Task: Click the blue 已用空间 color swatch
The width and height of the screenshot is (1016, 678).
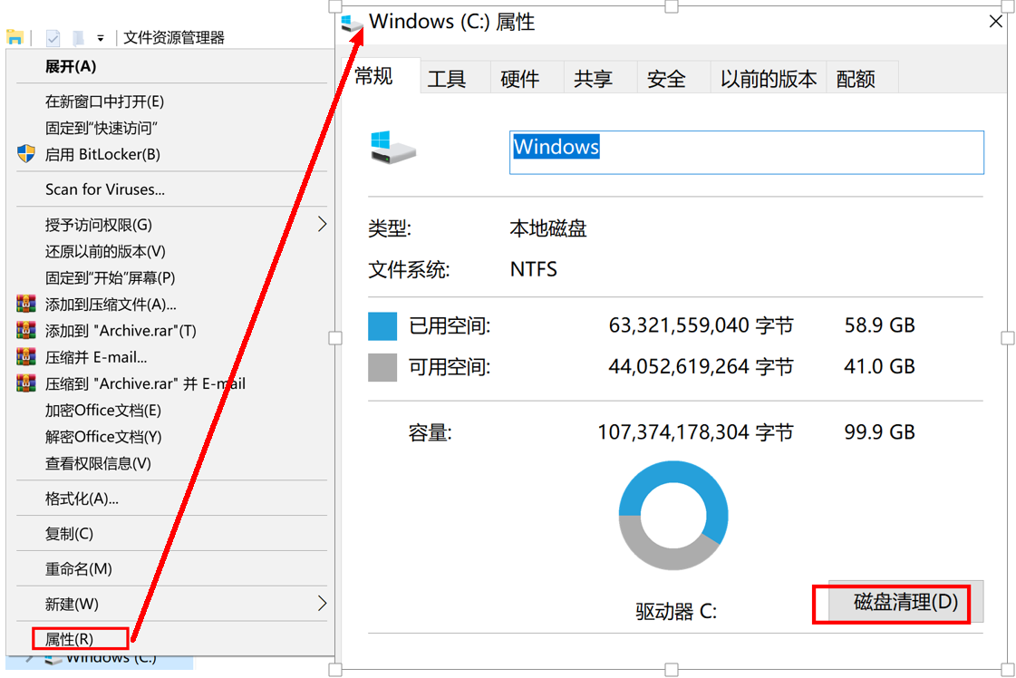Action: [382, 326]
